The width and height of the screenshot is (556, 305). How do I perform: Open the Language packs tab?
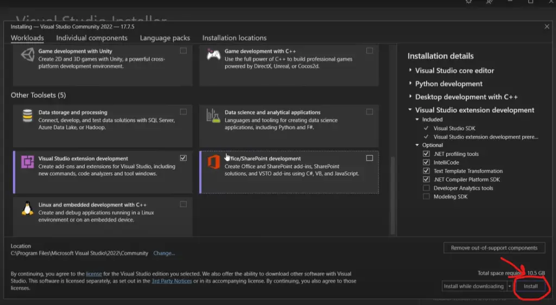[x=165, y=38]
